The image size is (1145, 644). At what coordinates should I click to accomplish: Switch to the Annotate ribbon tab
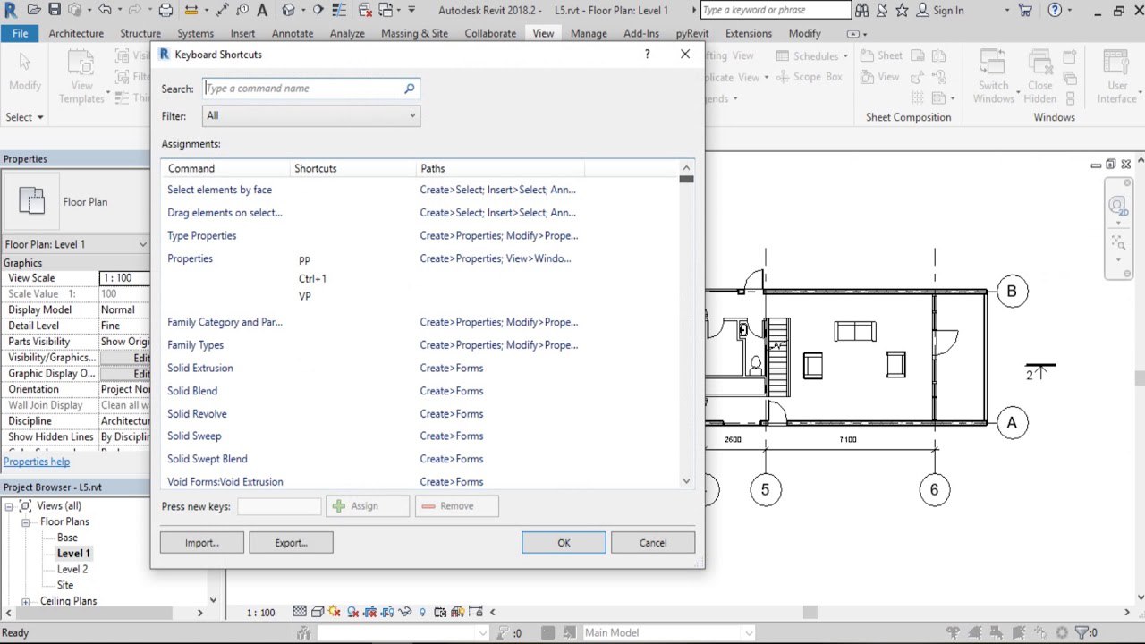tap(293, 33)
